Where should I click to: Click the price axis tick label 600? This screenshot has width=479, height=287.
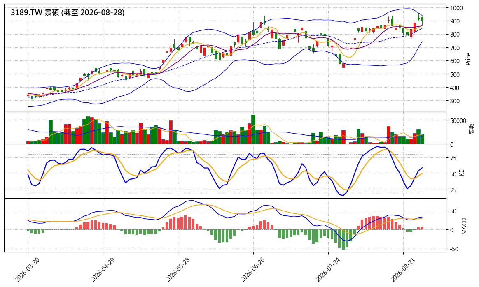(x=455, y=61)
